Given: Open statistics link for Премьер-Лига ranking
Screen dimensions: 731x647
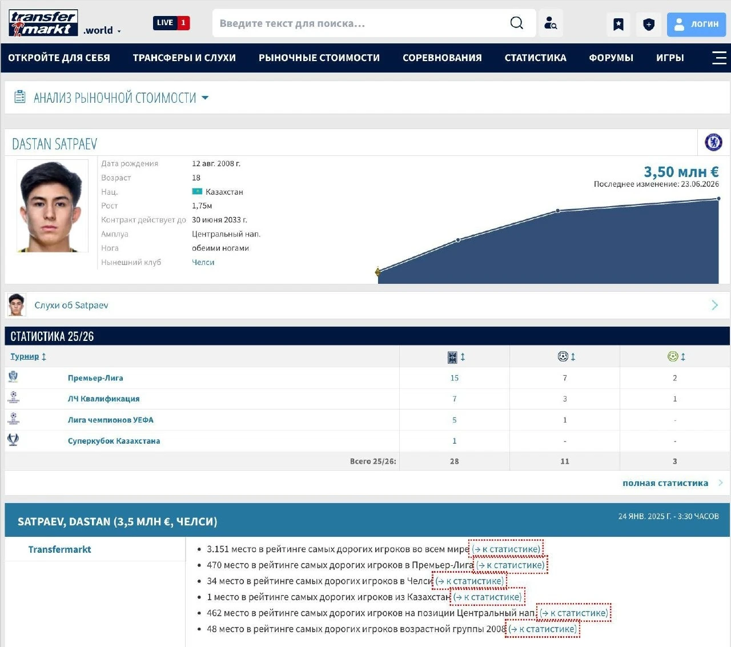Looking at the screenshot, I should pos(511,565).
